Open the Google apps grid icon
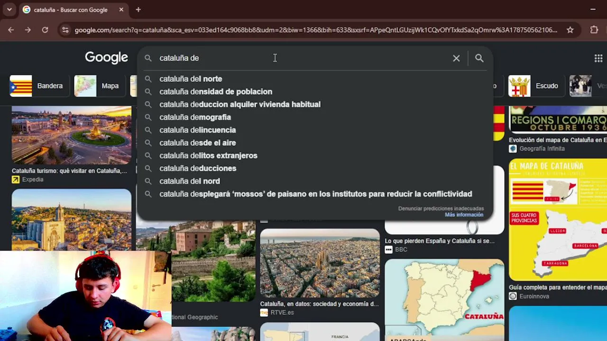 [598, 58]
